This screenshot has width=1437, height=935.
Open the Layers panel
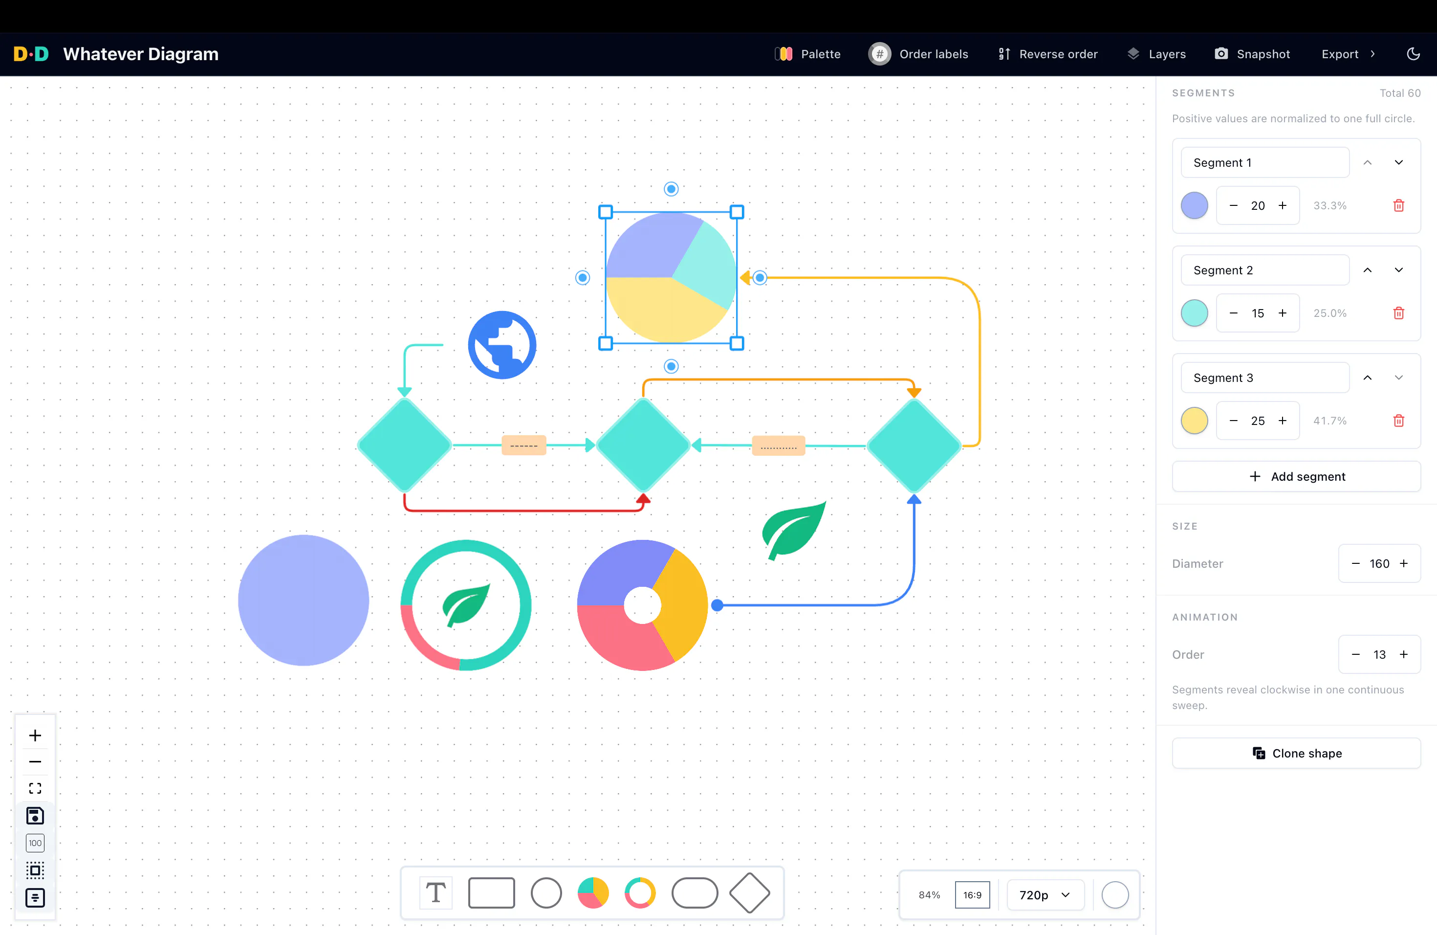[1156, 54]
